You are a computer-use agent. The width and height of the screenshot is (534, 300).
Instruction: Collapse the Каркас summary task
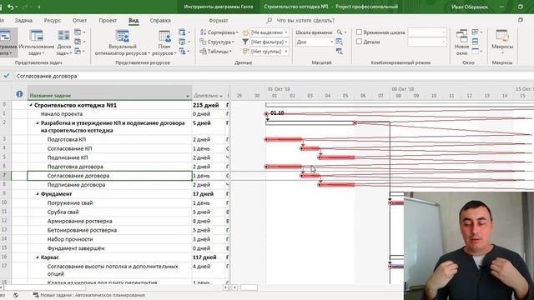(38, 257)
